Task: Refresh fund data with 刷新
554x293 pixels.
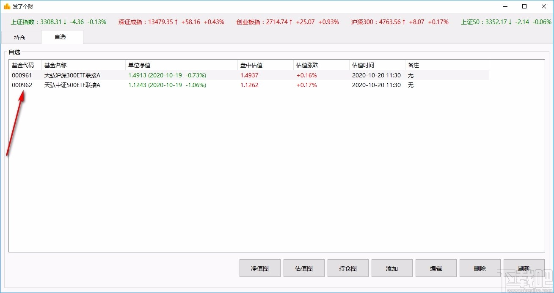Action: pyautogui.click(x=524, y=268)
